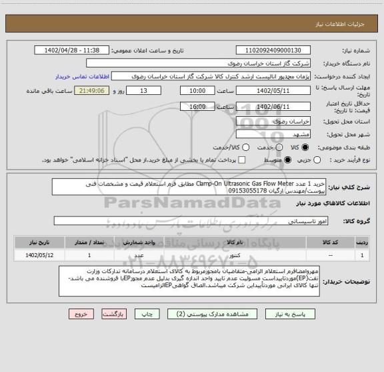Click remaining days field 13
The image size is (384, 372).
click(143, 91)
